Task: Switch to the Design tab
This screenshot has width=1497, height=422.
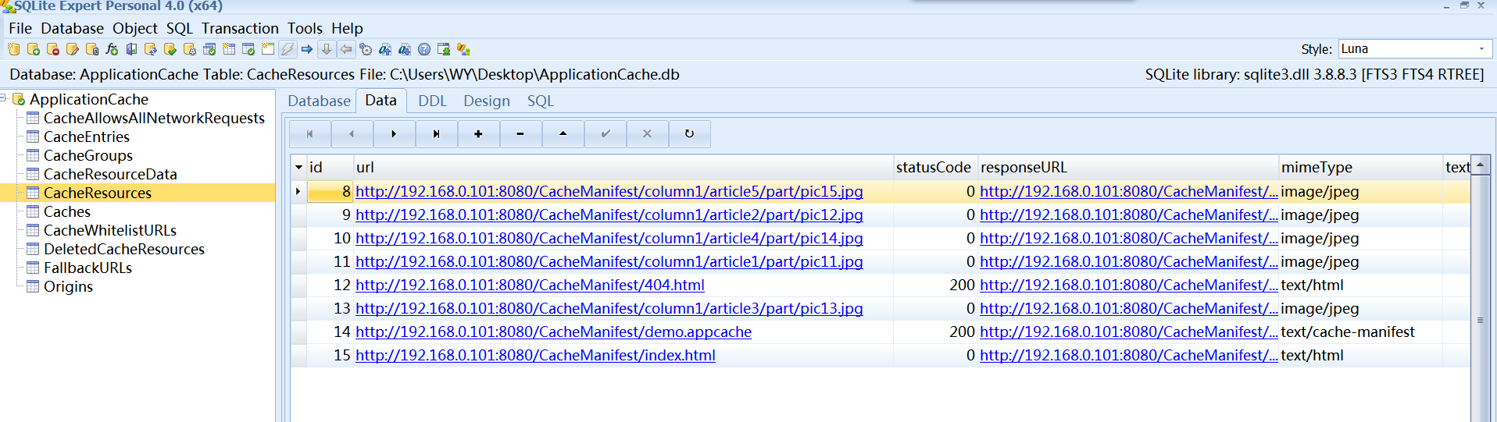Action: coord(487,101)
